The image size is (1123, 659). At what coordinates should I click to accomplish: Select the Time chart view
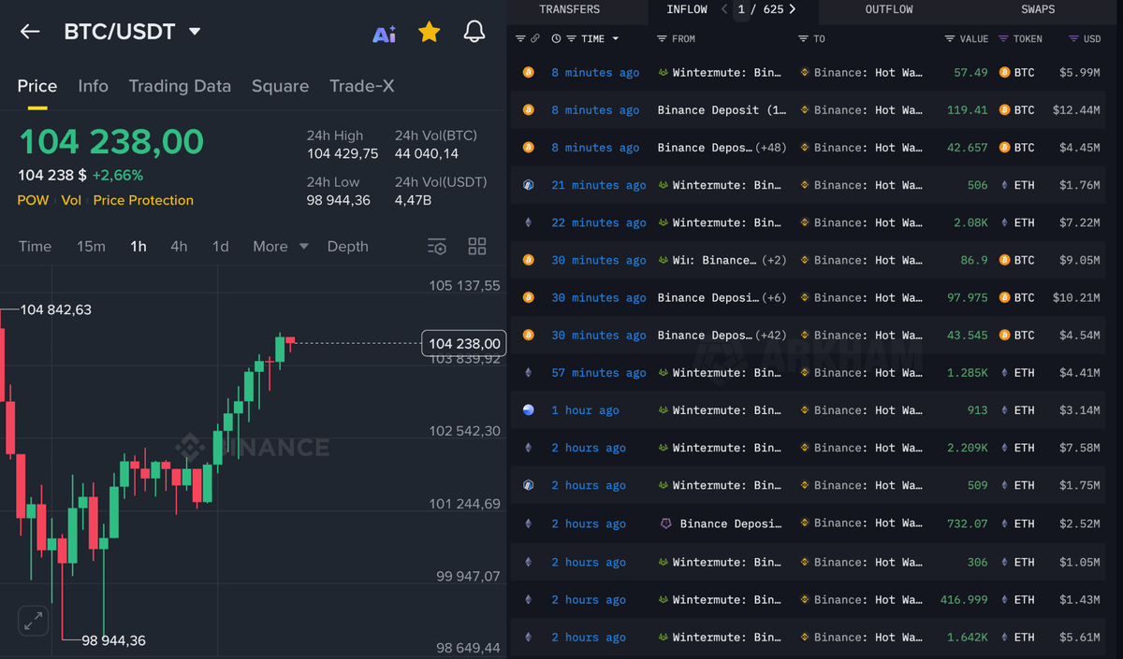pyautogui.click(x=36, y=247)
